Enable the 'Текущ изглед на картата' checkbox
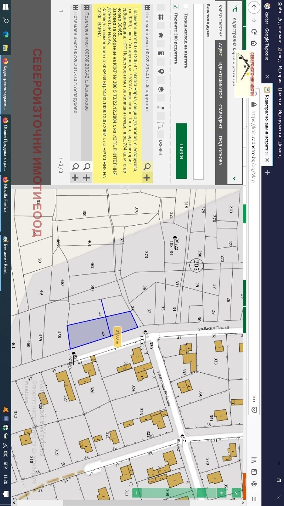284x506 pixels. [186, 6]
